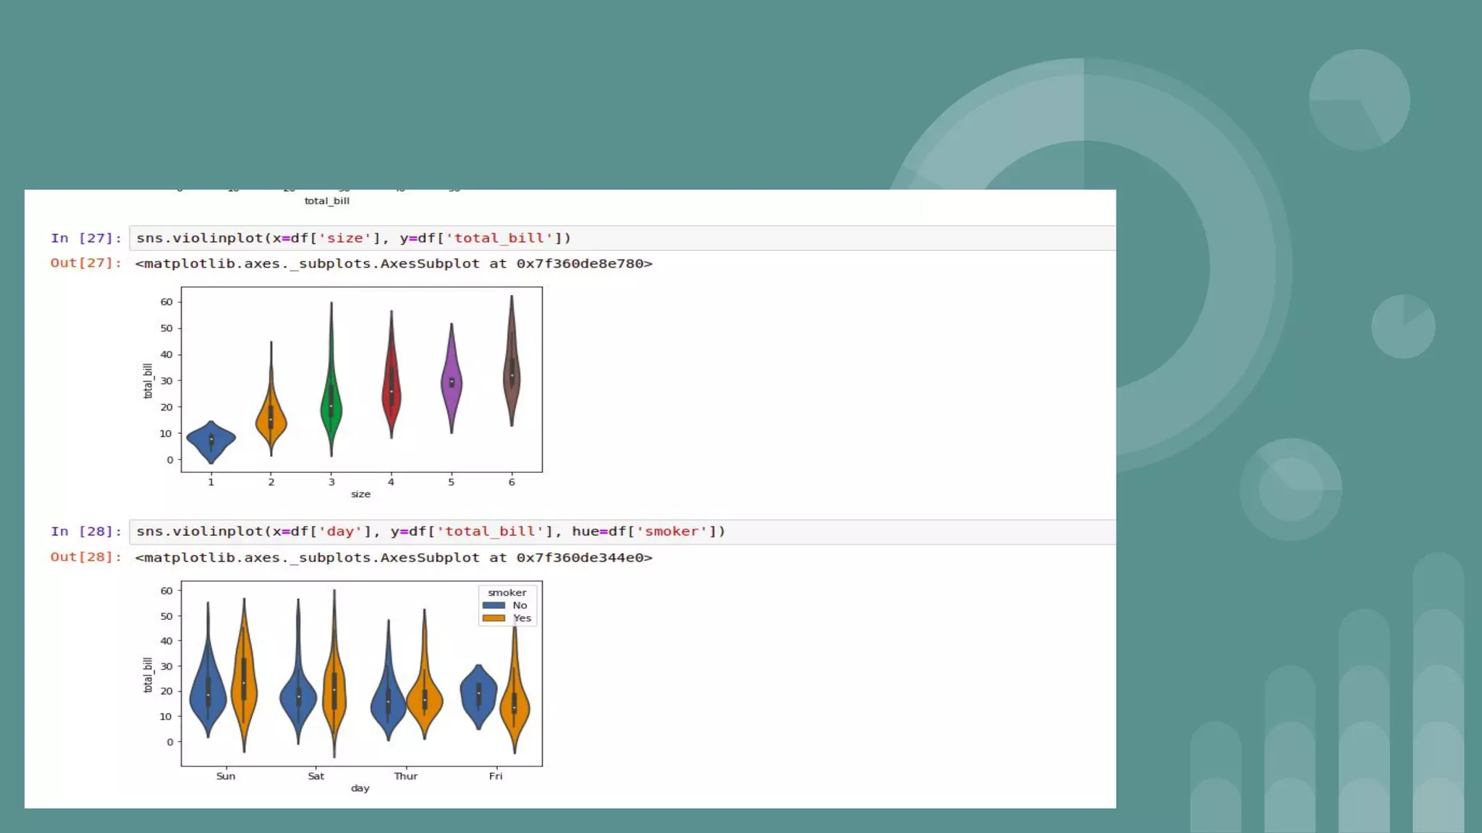
Task: Click the 'day' x-axis title
Action: coord(360,788)
